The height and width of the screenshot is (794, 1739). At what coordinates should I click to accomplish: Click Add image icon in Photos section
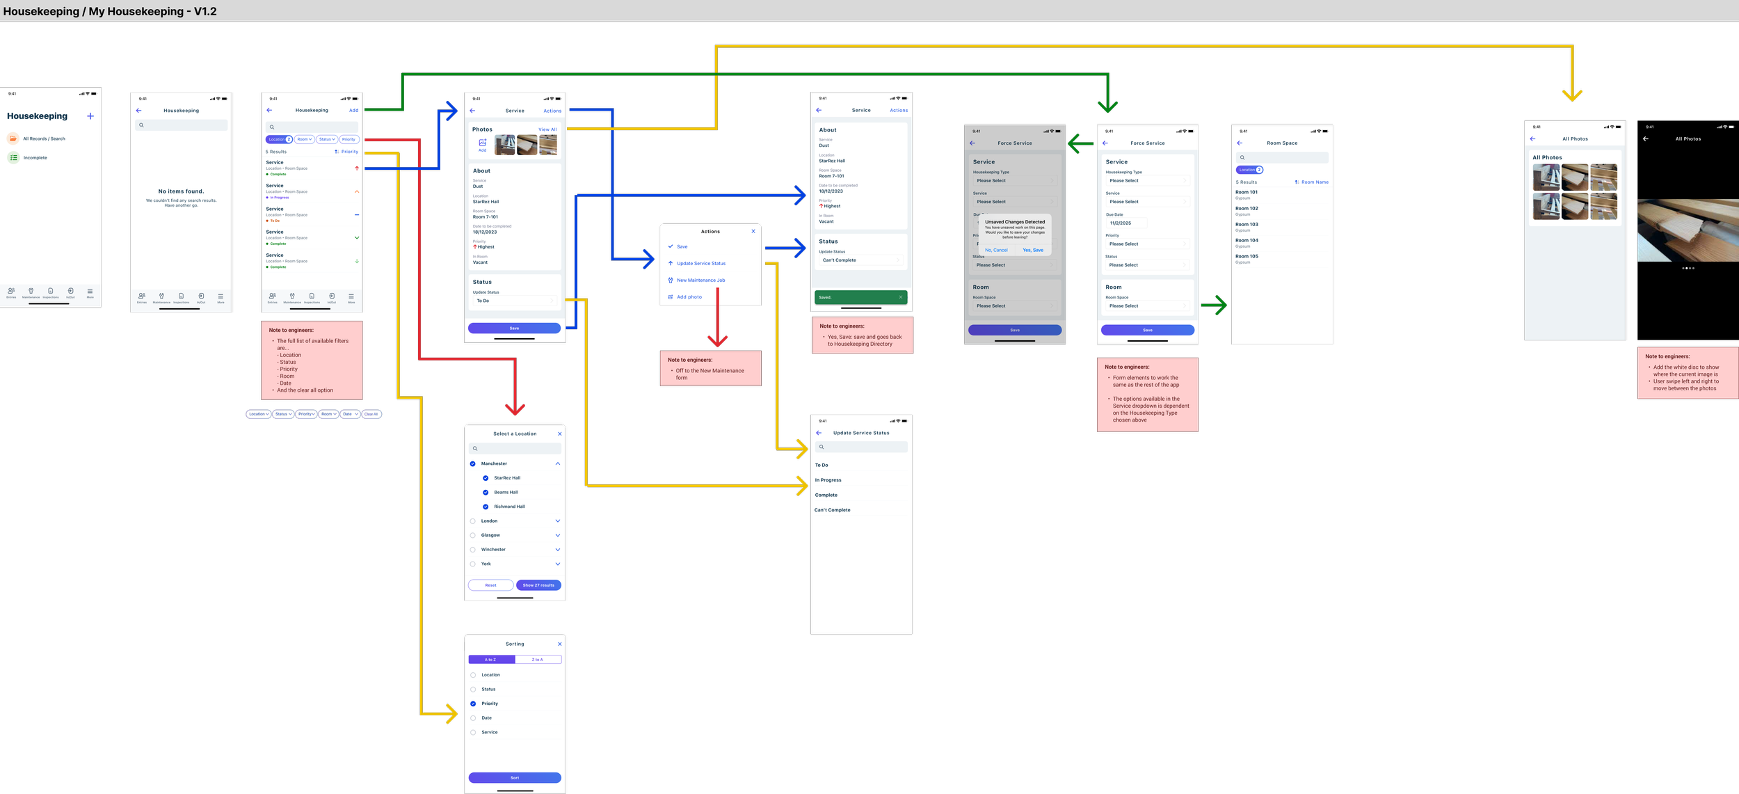click(x=482, y=143)
